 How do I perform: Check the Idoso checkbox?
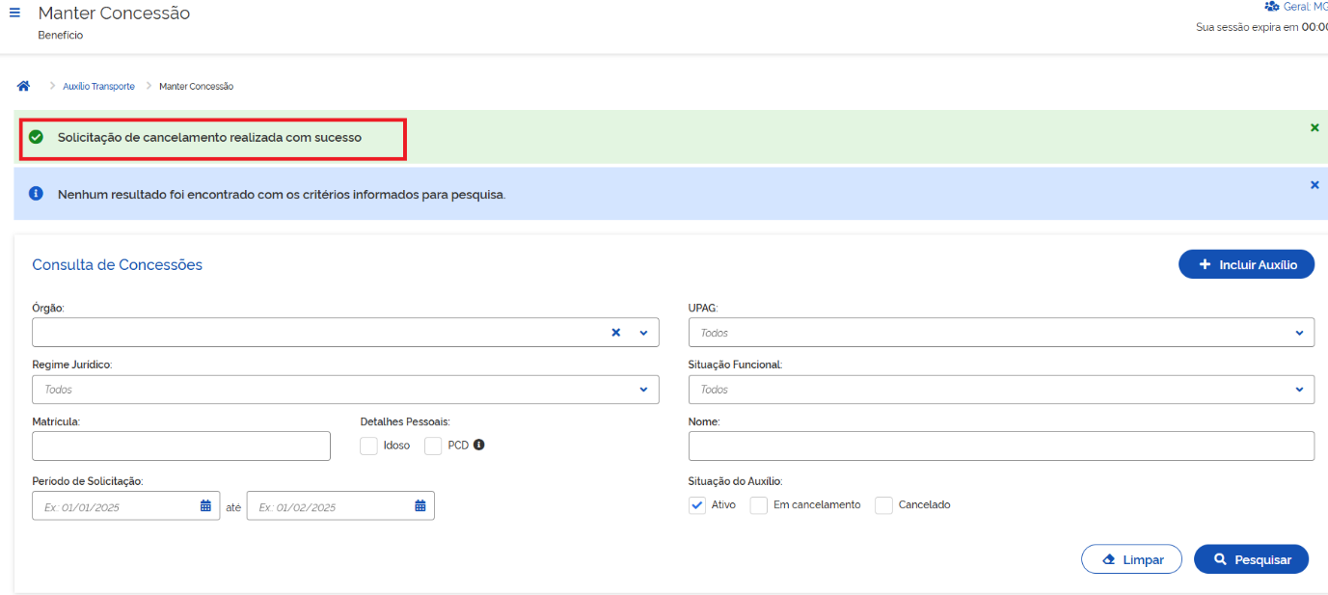click(368, 446)
